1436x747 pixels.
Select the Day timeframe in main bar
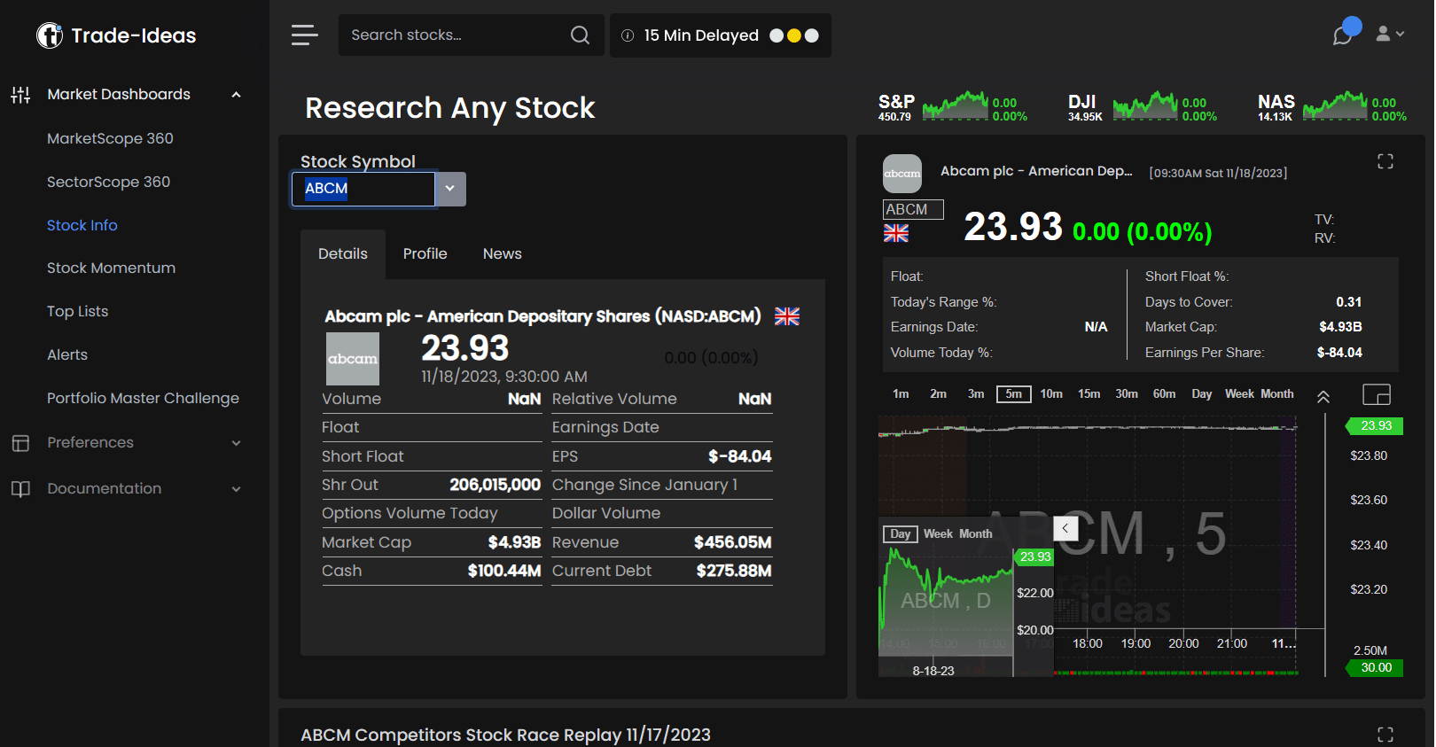point(1202,394)
